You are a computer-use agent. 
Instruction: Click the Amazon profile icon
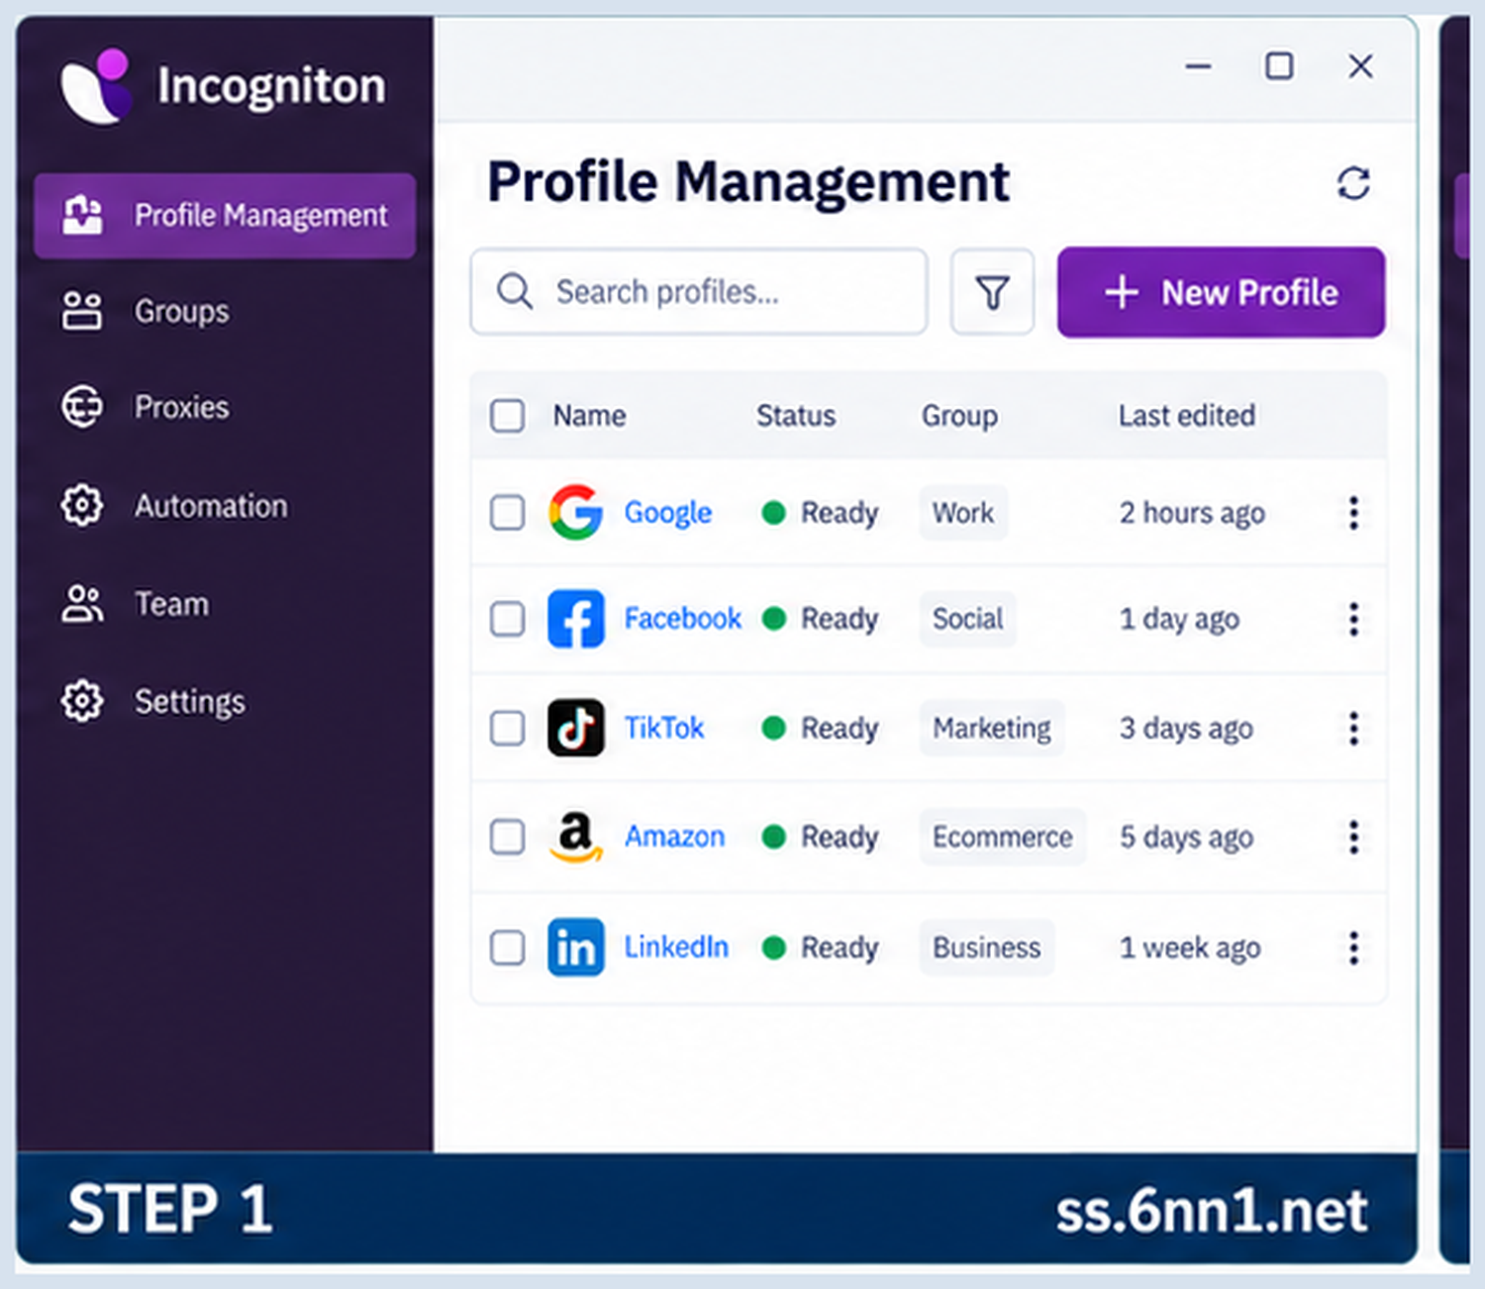(x=575, y=837)
